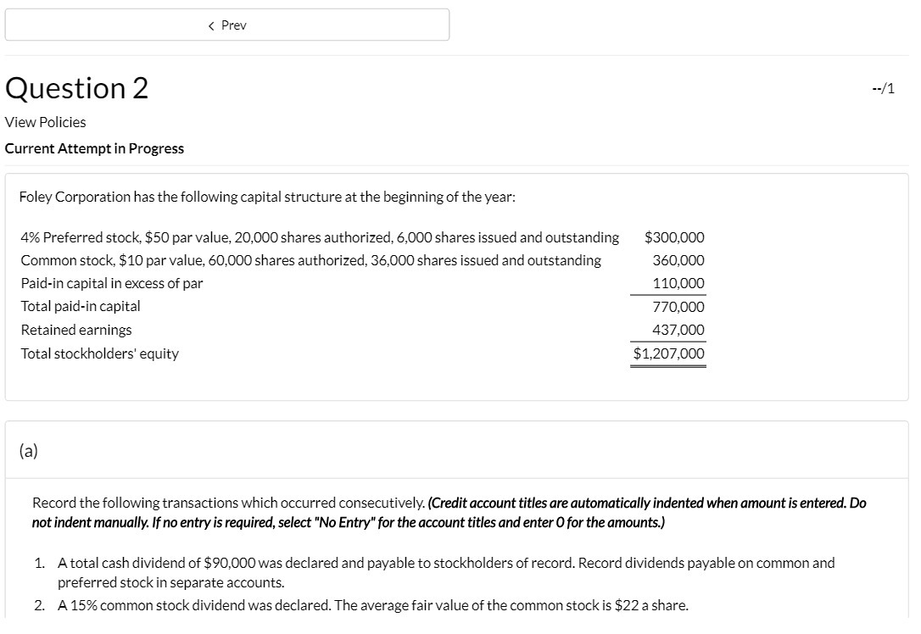Select the 4% Preferred stock line item
This screenshot has width=921, height=634.
[318, 237]
